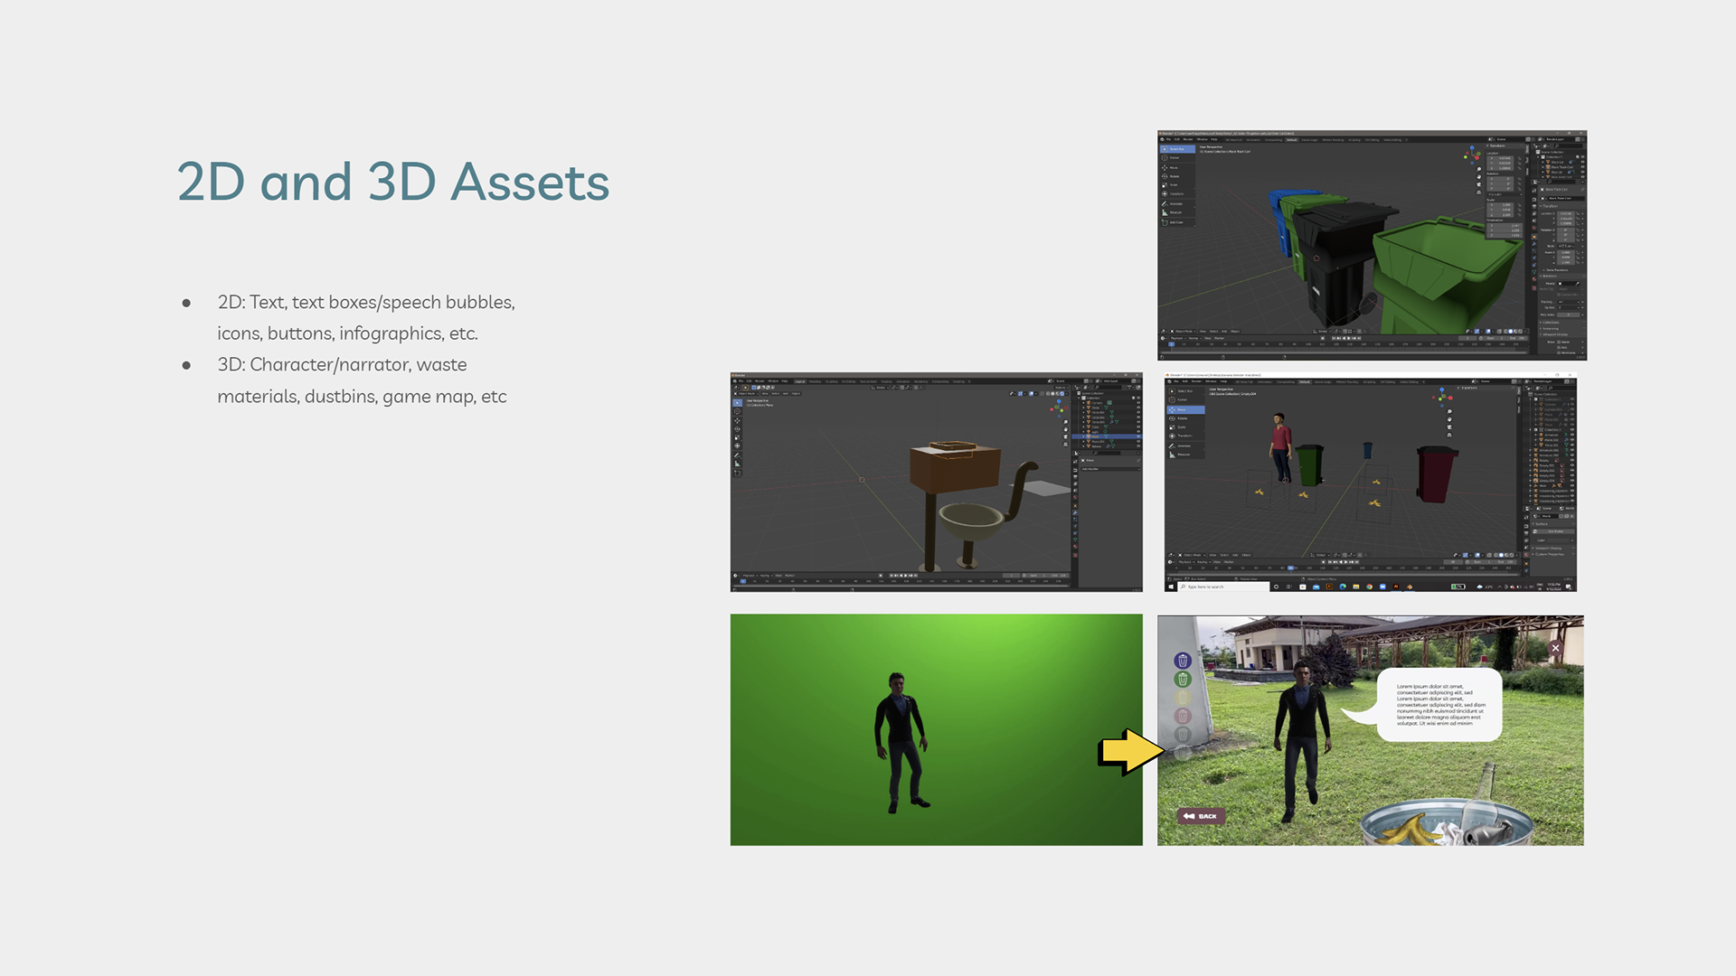
Task: Open the Render menu in trash carts Blender
Action: [x=1188, y=139]
